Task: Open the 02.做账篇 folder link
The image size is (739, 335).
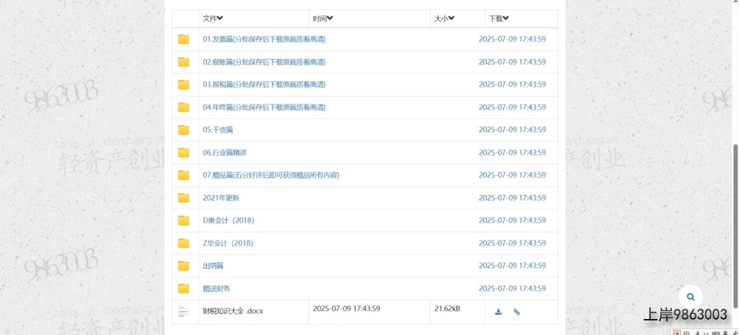Action: (x=264, y=62)
